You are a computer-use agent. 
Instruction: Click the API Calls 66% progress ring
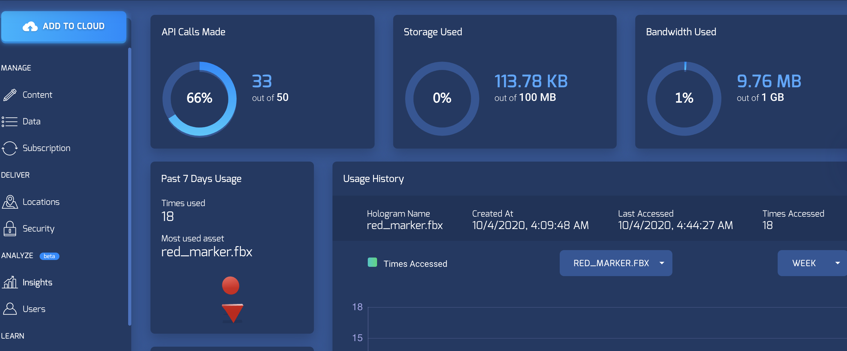coord(199,98)
